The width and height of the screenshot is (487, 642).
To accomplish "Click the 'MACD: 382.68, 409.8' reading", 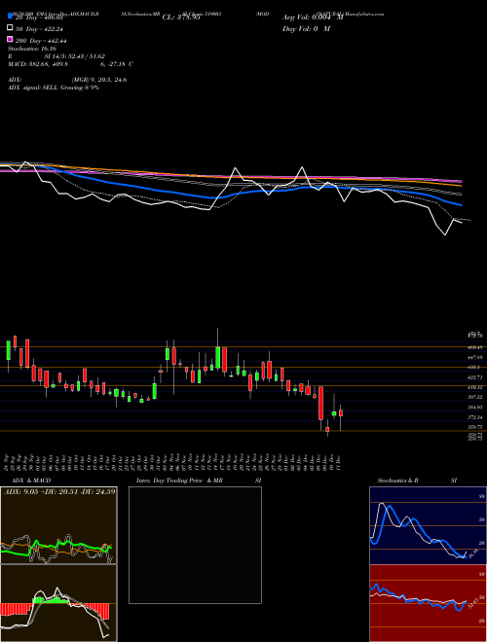I will pyautogui.click(x=38, y=64).
